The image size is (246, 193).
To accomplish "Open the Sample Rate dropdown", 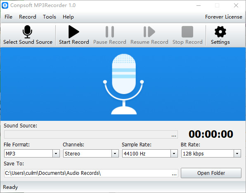I will 174,153.
